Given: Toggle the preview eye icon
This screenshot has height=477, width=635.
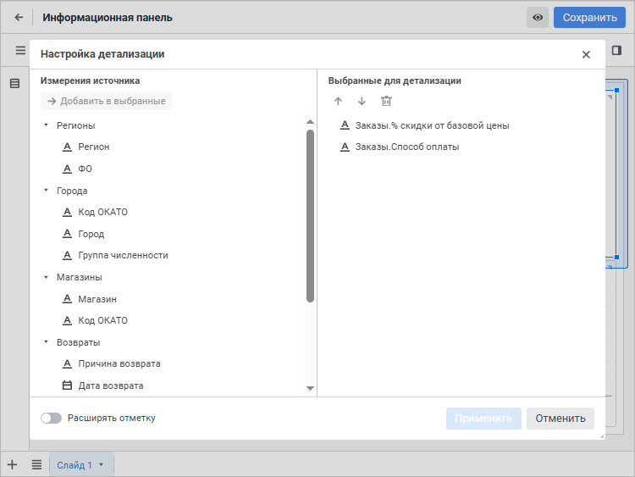Looking at the screenshot, I should pyautogui.click(x=538, y=17).
